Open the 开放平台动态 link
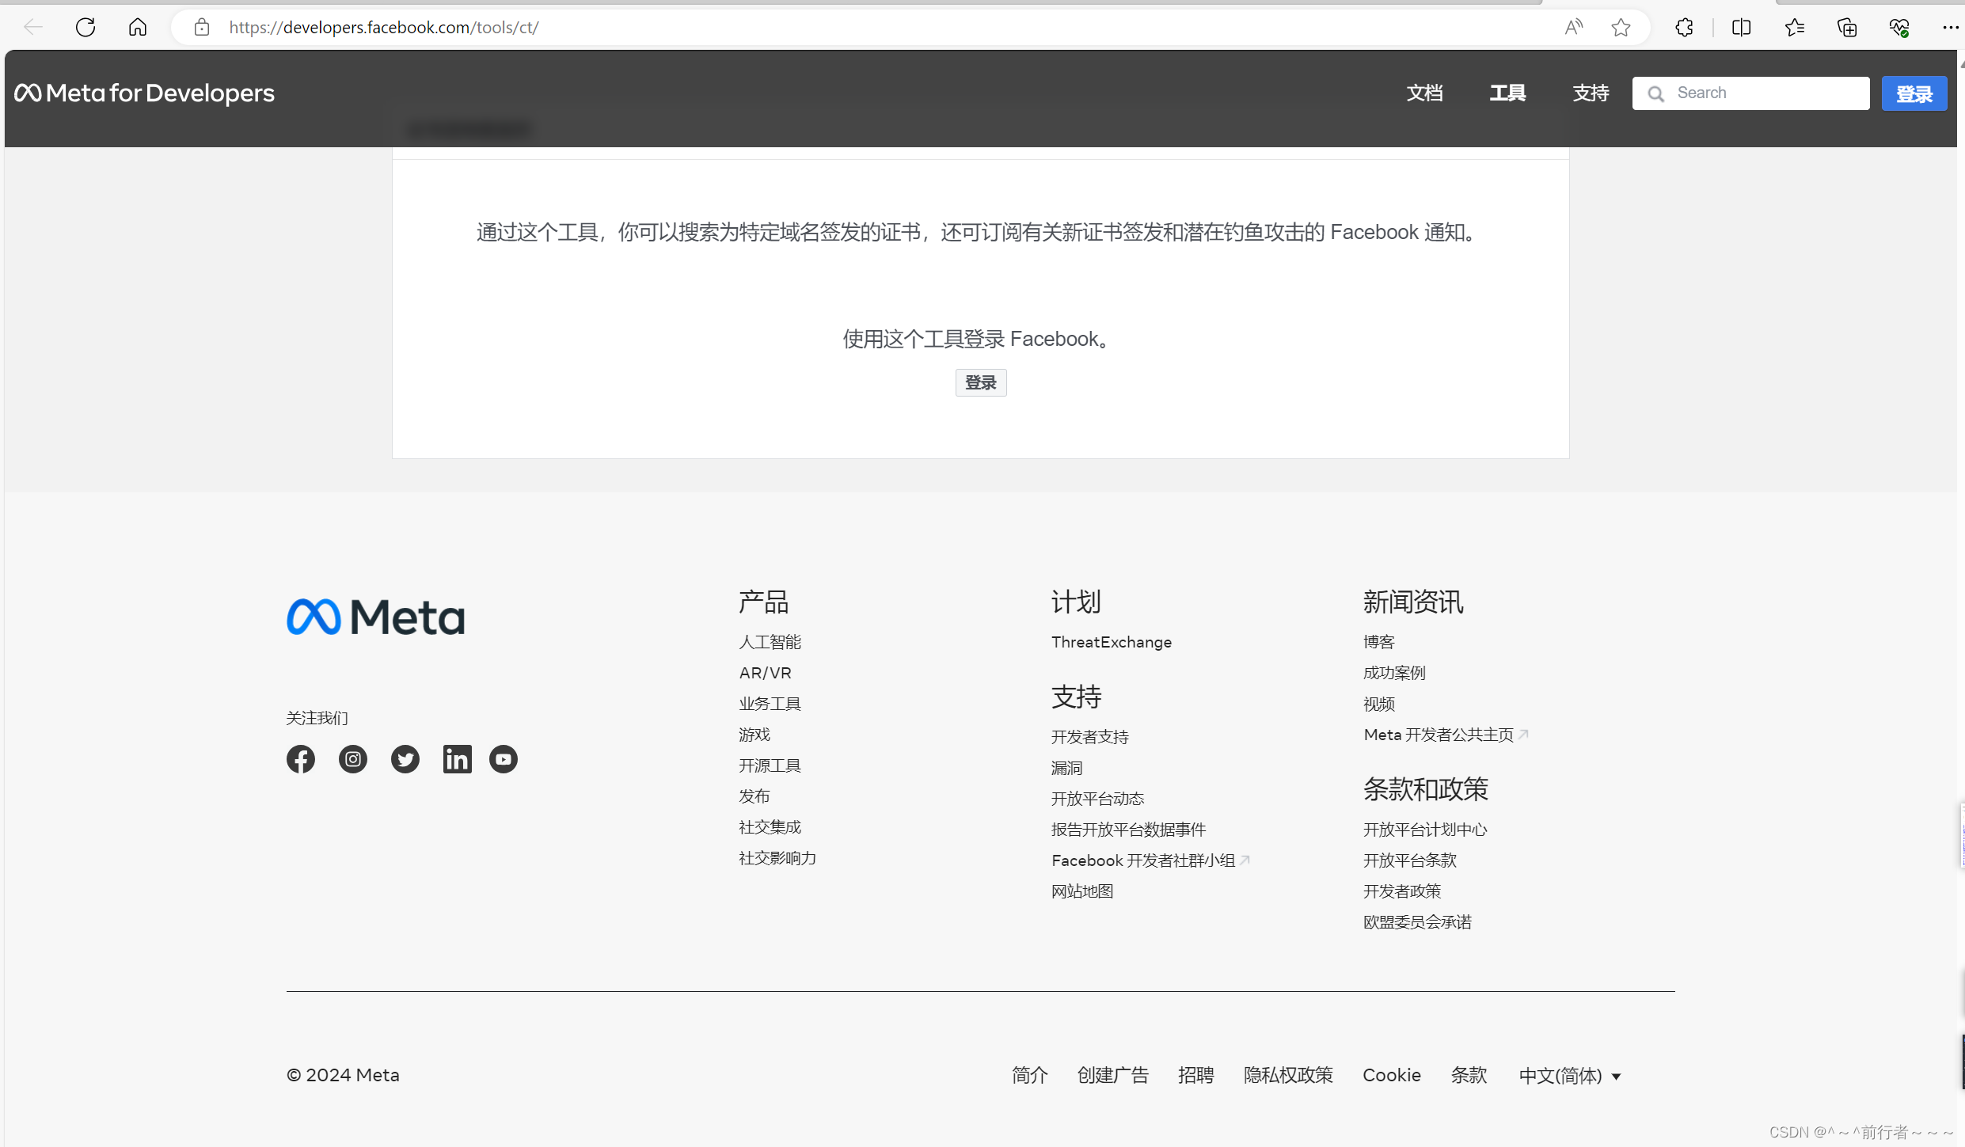 1098,799
